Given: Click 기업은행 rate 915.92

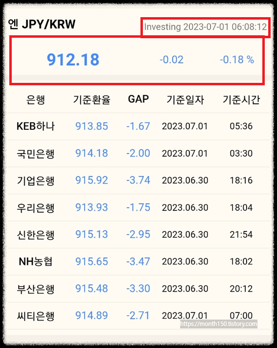Looking at the screenshot, I should tap(92, 180).
